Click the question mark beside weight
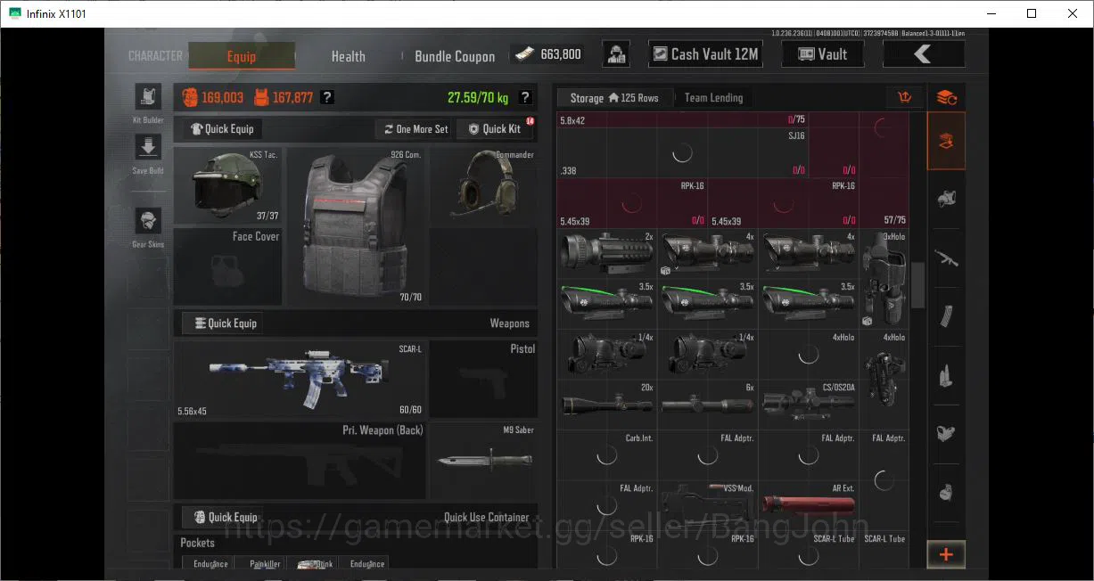Screen dimensions: 1094x581 point(525,97)
